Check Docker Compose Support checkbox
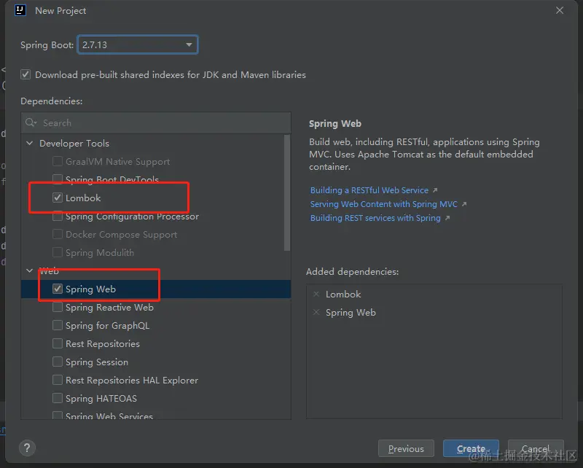 pos(58,234)
